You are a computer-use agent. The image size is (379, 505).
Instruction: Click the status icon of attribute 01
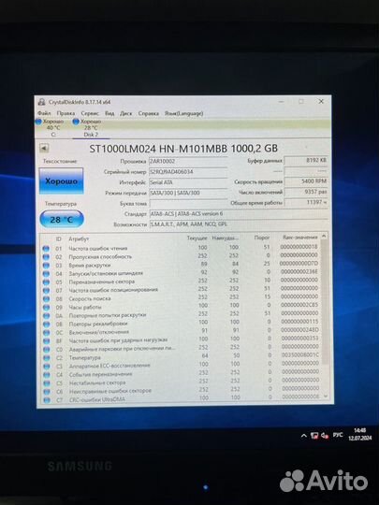[x=46, y=249]
